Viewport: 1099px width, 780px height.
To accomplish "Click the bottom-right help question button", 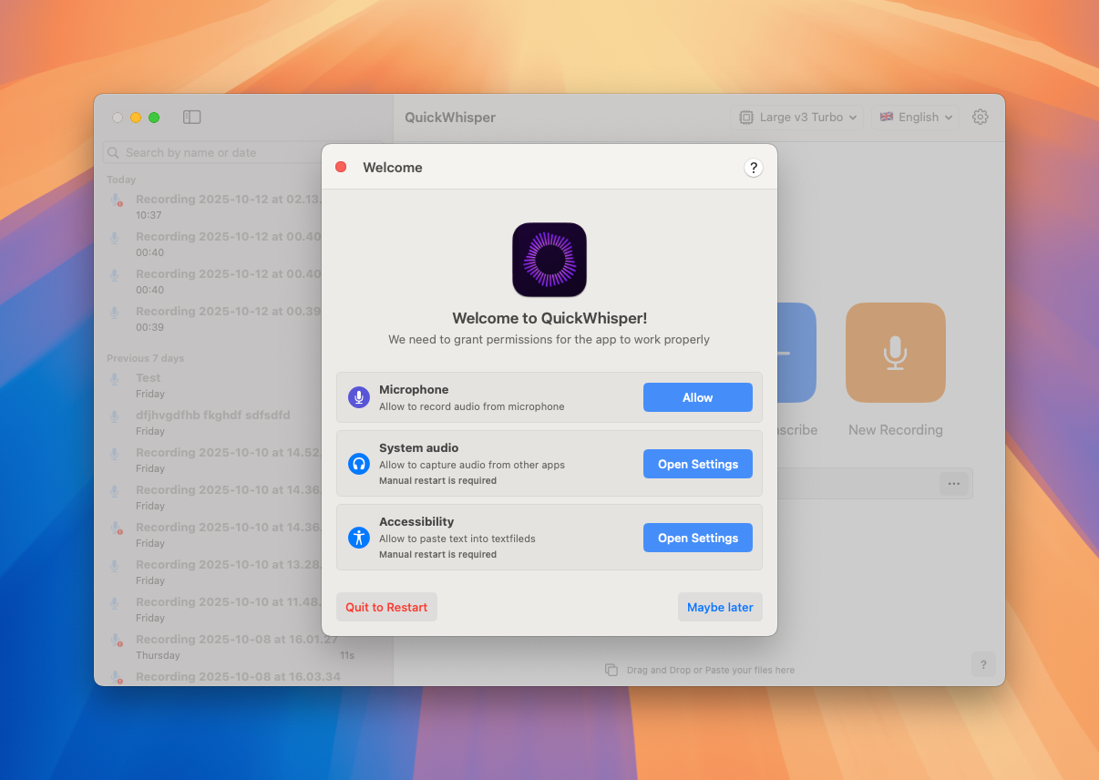I will [x=982, y=665].
